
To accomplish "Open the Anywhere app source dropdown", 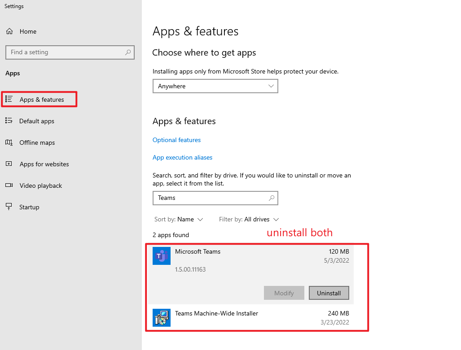I will click(215, 86).
